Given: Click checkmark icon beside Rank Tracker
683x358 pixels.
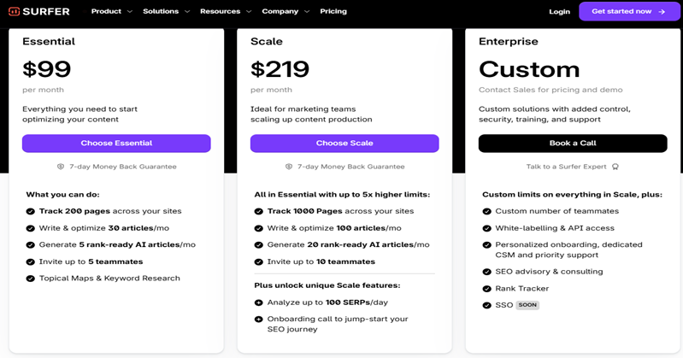Looking at the screenshot, I should 487,288.
